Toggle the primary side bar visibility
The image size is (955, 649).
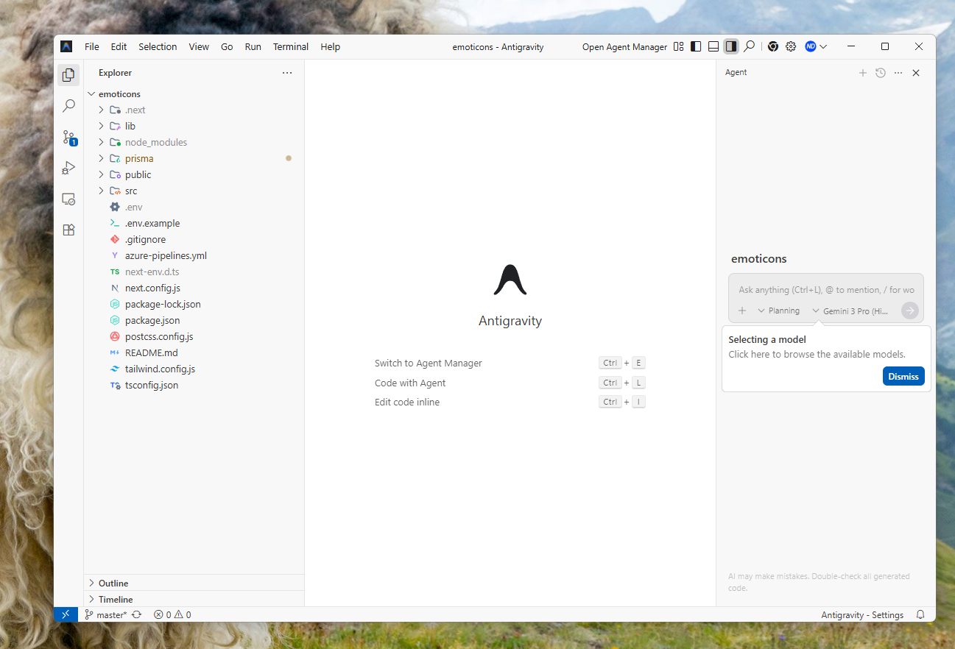[696, 46]
